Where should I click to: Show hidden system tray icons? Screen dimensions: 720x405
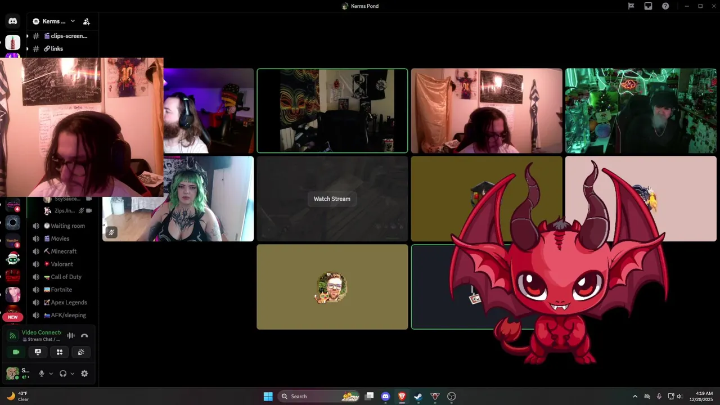tap(635, 397)
